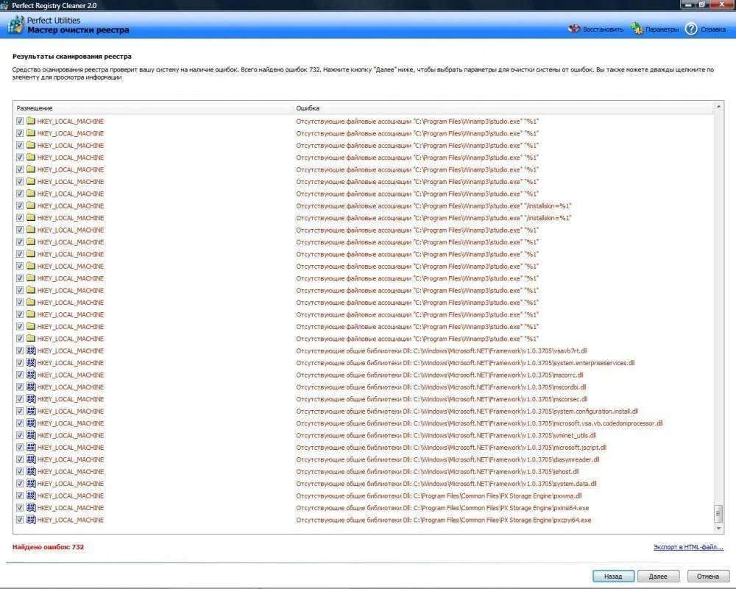Sort by the Ошибка column header

click(x=502, y=108)
